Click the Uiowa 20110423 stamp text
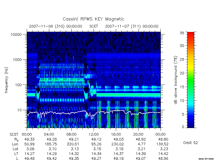The height and width of the screenshot is (160, 214). click(x=206, y=159)
